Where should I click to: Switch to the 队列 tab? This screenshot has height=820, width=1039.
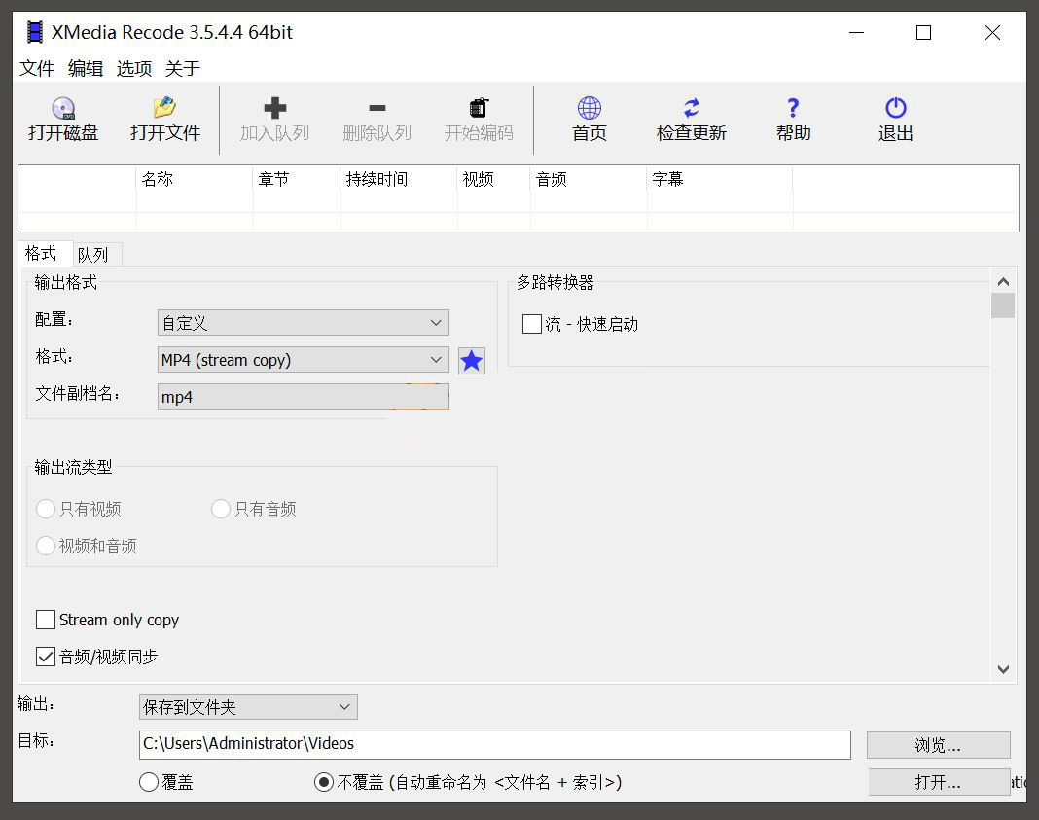point(93,254)
